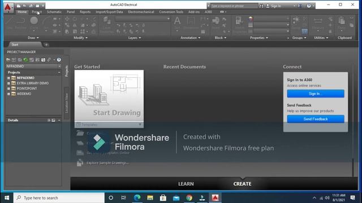
Task: Click the help question mark in title bar
Action: pos(309,6)
